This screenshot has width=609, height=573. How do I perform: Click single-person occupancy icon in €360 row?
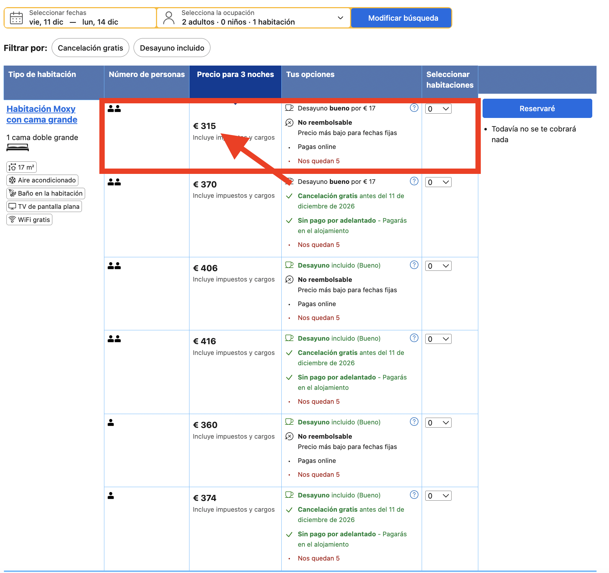click(111, 423)
